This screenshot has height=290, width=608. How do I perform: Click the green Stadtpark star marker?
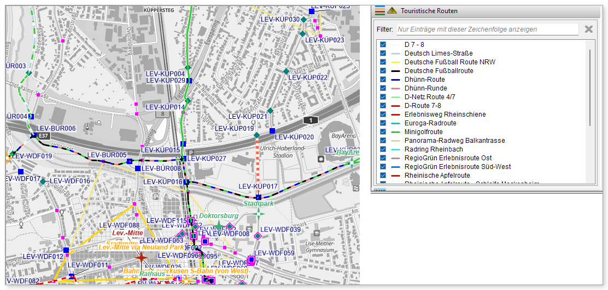pos(259,214)
